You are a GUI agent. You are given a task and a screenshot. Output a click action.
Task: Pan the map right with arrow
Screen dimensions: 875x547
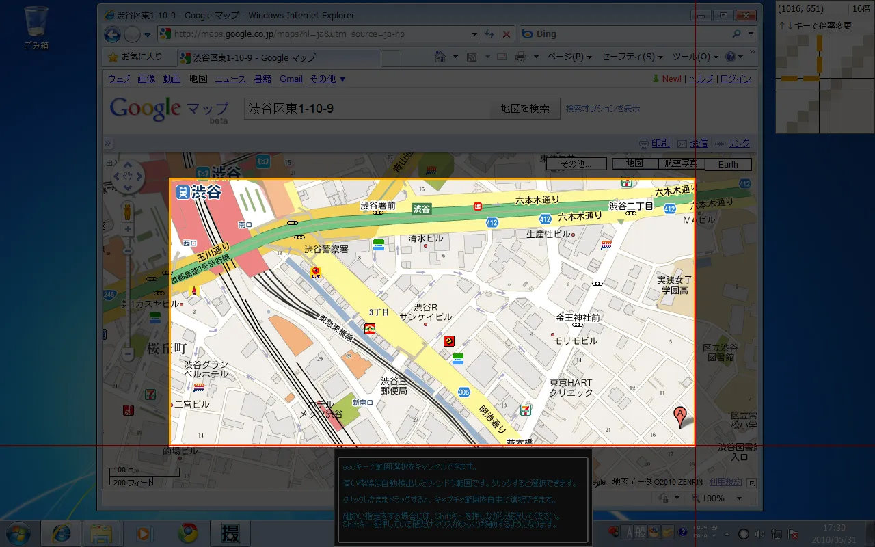click(139, 176)
